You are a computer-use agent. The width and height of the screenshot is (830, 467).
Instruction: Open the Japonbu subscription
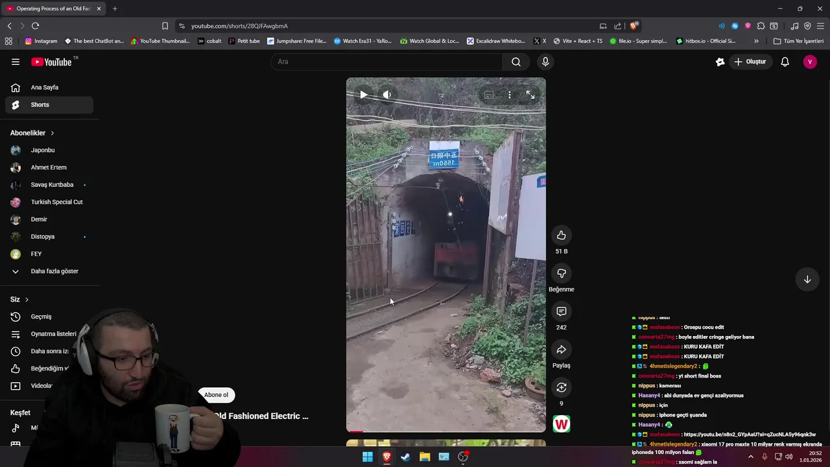pyautogui.click(x=49, y=150)
